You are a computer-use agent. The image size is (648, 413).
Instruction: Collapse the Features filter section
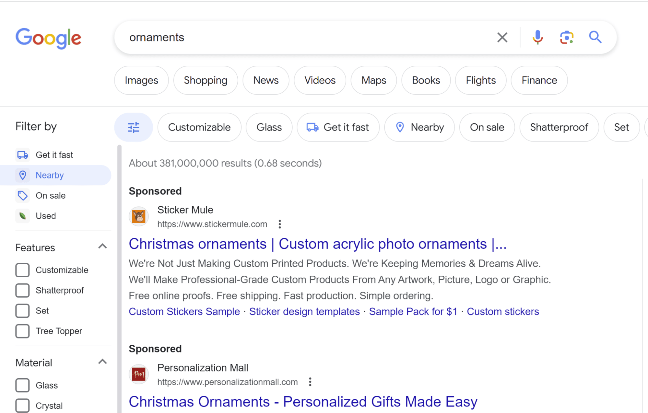tap(102, 247)
